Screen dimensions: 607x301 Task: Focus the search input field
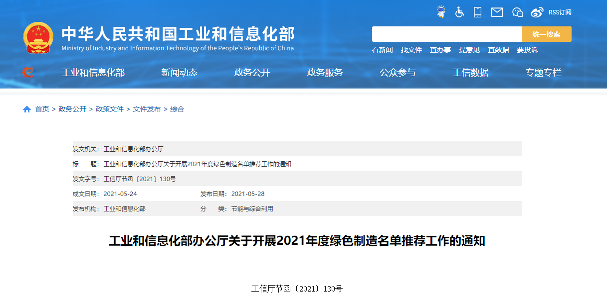coord(446,34)
